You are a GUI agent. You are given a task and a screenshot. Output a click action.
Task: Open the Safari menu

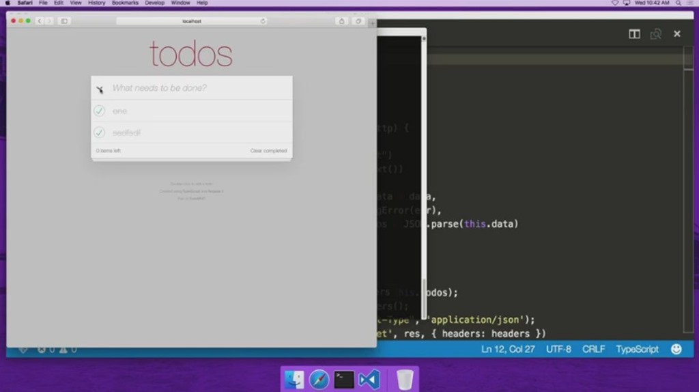click(x=25, y=3)
